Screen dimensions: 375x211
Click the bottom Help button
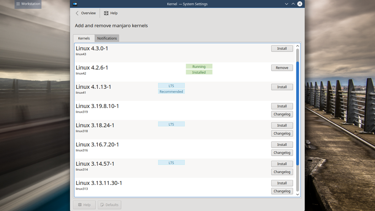click(84, 205)
